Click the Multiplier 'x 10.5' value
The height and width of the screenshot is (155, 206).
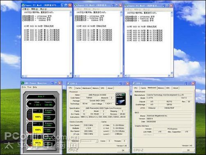88,128
